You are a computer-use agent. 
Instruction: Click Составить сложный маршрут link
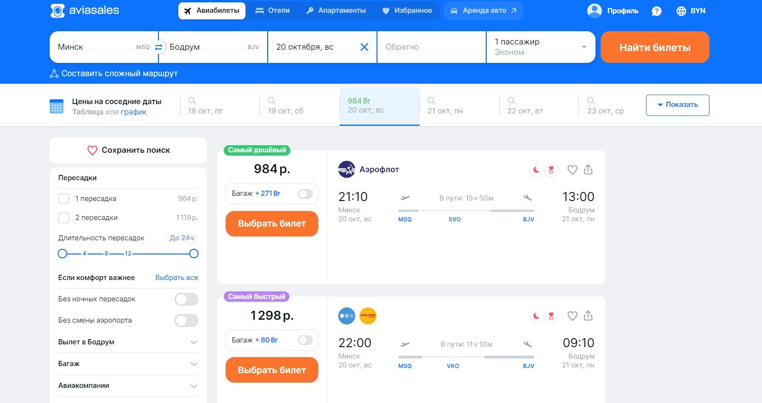(120, 74)
